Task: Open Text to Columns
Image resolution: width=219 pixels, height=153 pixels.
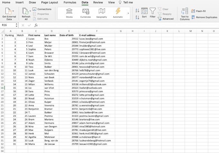Action: click(185, 14)
